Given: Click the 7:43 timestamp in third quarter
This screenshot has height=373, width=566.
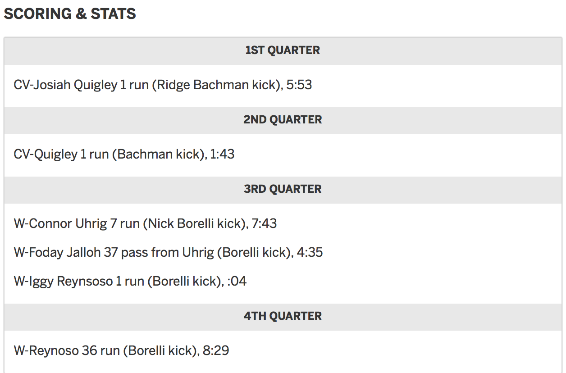Looking at the screenshot, I should pyautogui.click(x=264, y=224).
